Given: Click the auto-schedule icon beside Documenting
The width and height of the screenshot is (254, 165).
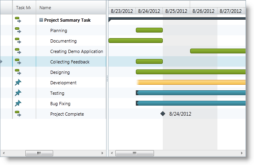Looking at the screenshot, I should [18, 41].
